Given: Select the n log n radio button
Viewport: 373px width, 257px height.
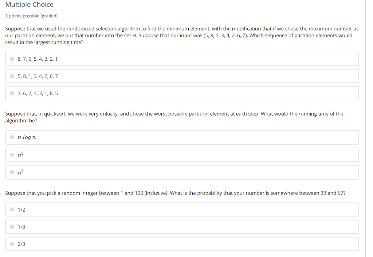Looking at the screenshot, I should coord(12,137).
